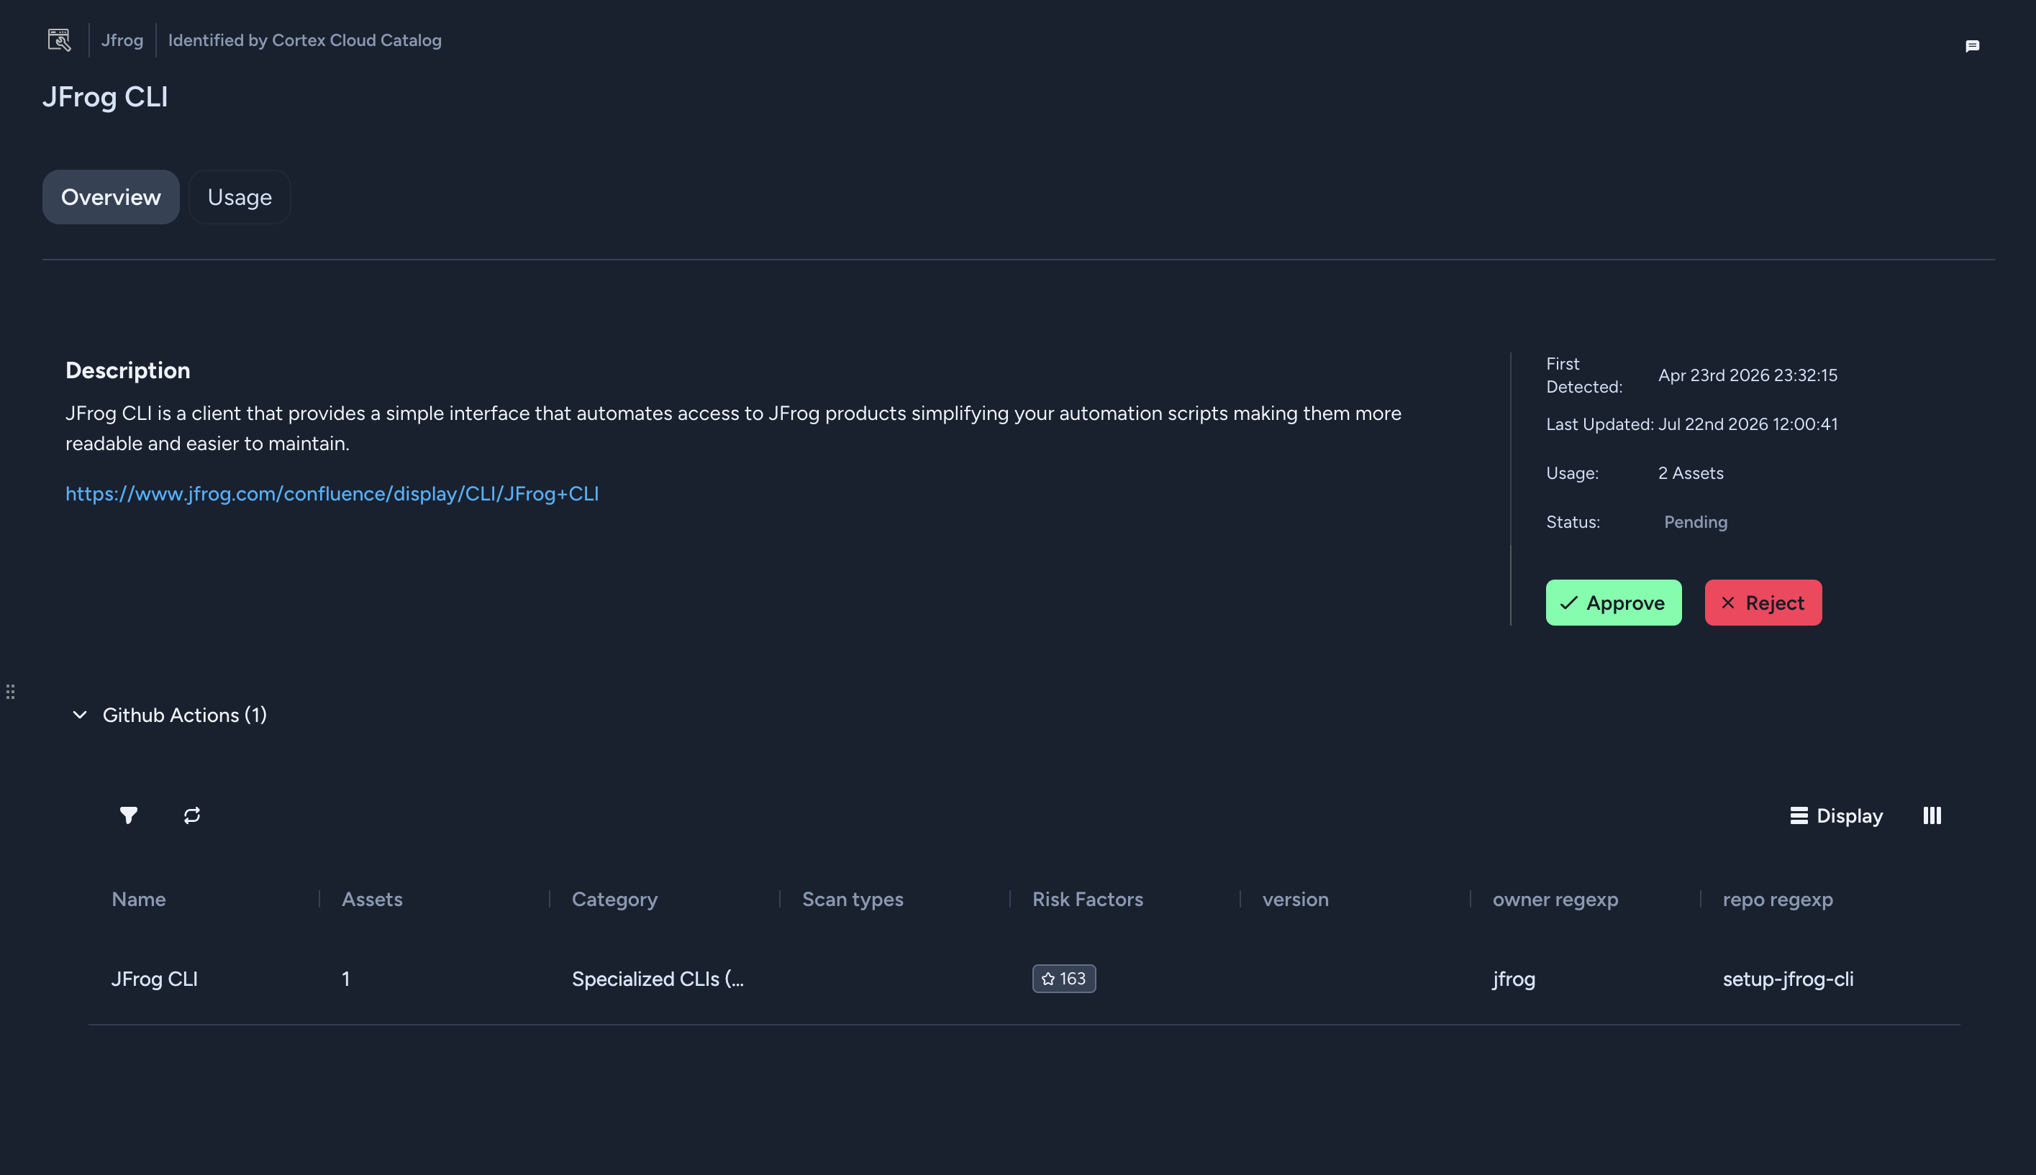Click the Identified by Cortex Cloud Catalog text
Viewport: 2036px width, 1175px height.
pyautogui.click(x=304, y=40)
